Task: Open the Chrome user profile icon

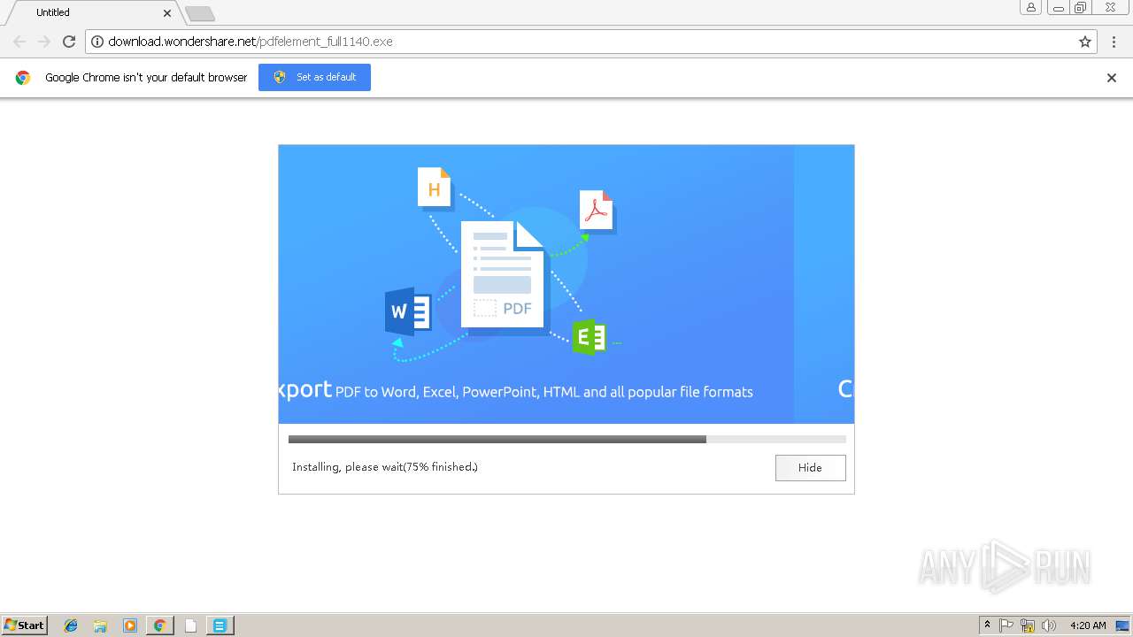Action: [1031, 7]
